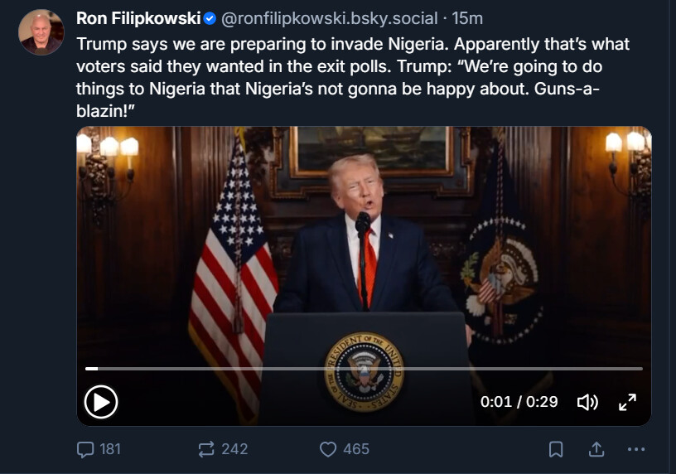Mute the video audio

point(587,402)
